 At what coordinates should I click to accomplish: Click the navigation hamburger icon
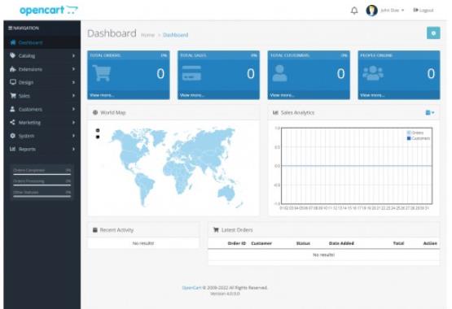pyautogui.click(x=10, y=28)
